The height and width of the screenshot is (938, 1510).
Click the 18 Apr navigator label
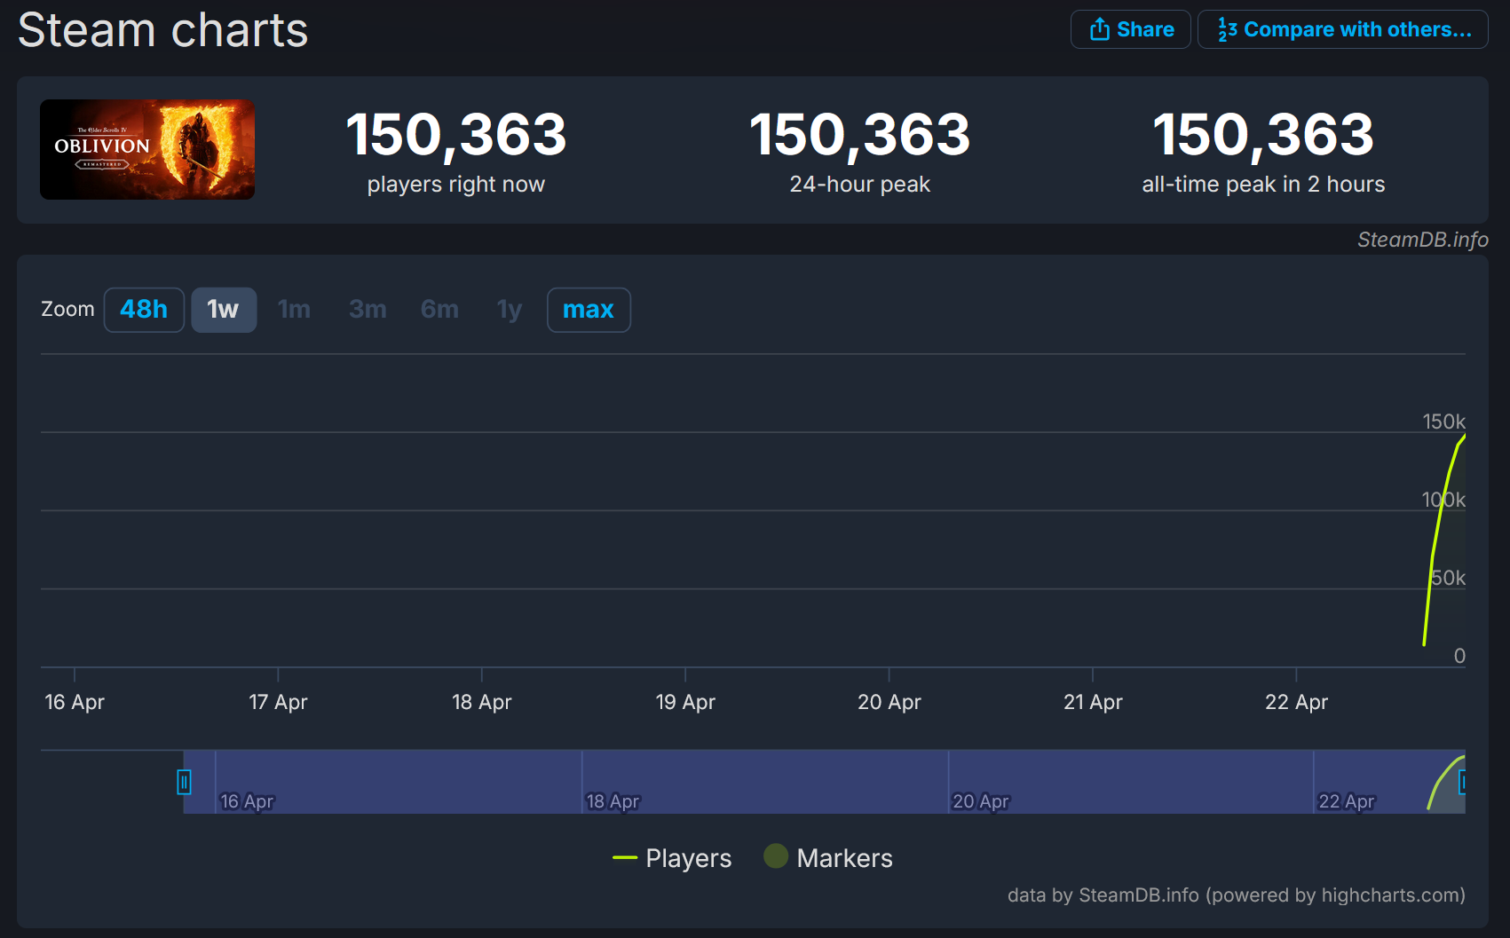(613, 801)
